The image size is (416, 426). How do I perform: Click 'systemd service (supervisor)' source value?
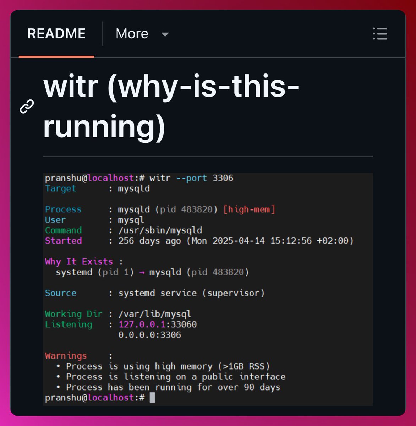click(192, 293)
